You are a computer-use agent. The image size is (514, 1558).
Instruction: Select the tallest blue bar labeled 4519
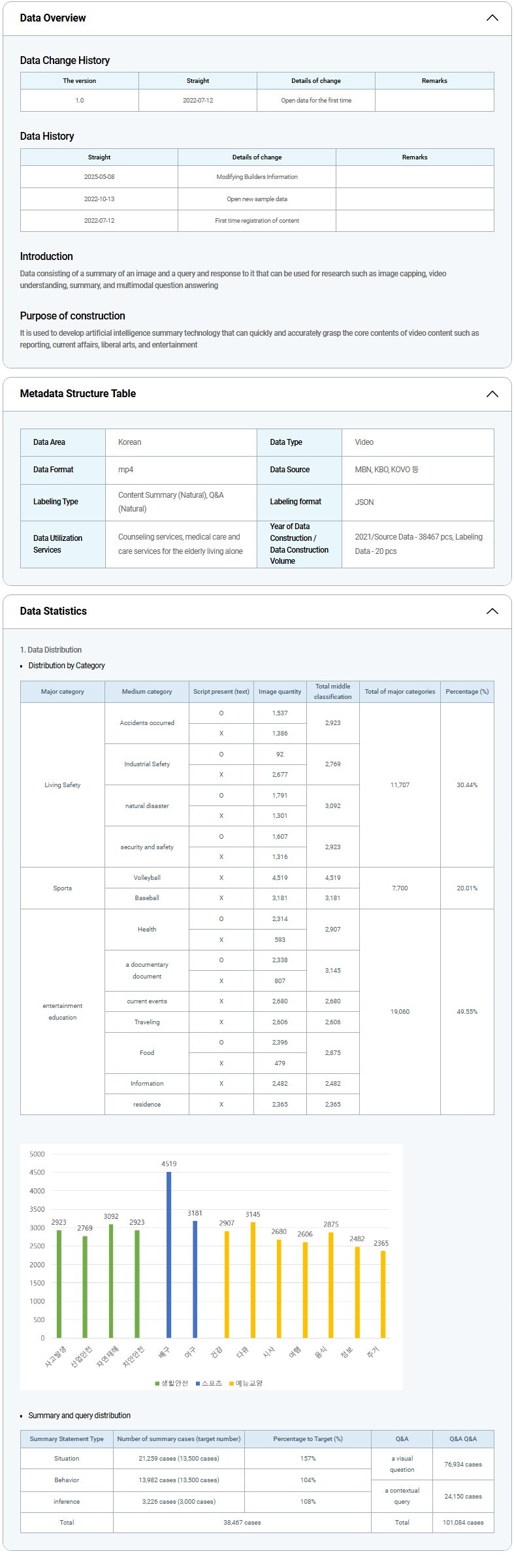click(x=169, y=1254)
